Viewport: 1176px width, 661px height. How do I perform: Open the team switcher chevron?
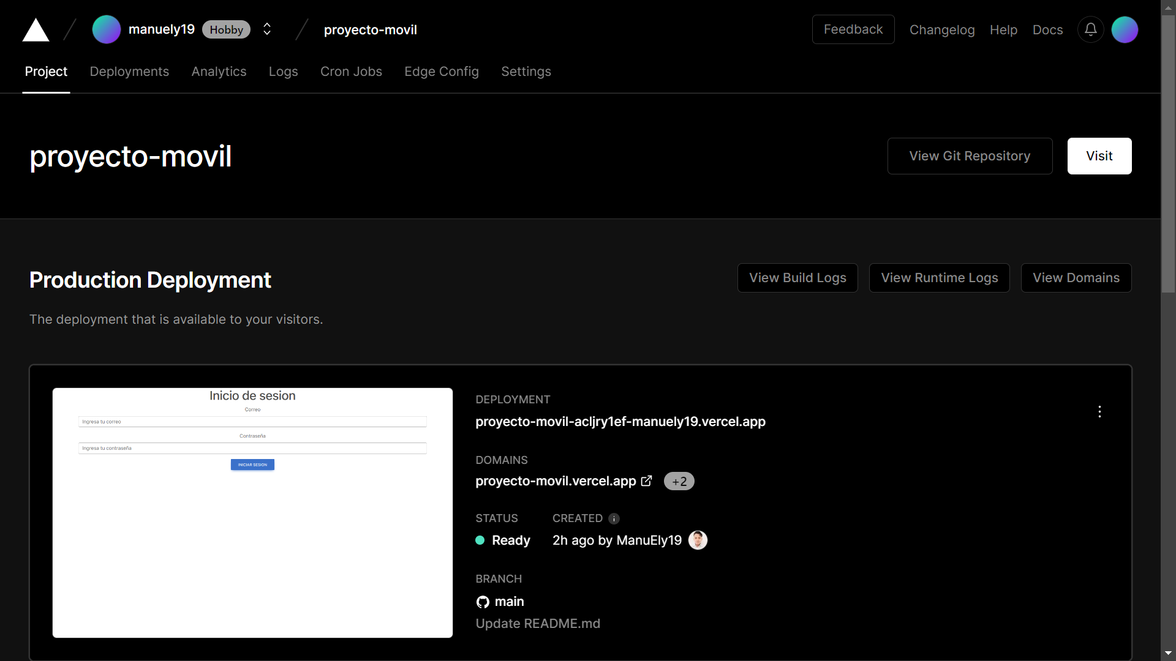pyautogui.click(x=266, y=29)
